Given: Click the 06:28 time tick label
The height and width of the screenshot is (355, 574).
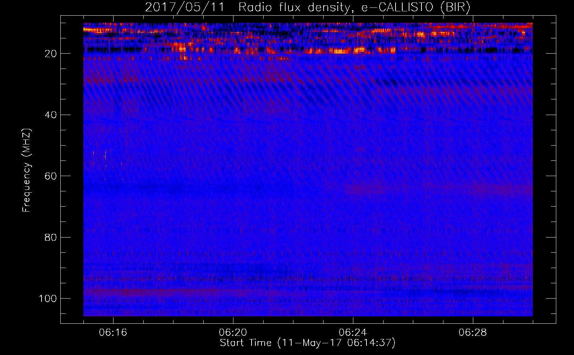Looking at the screenshot, I should tap(473, 333).
